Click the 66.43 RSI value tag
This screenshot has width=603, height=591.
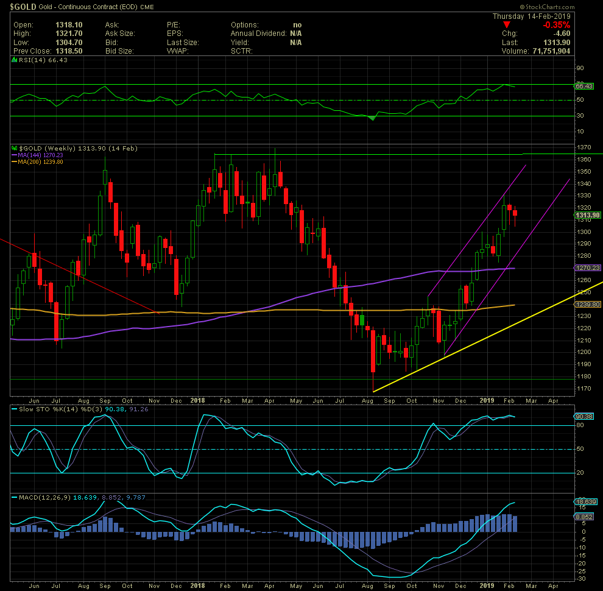coord(585,87)
